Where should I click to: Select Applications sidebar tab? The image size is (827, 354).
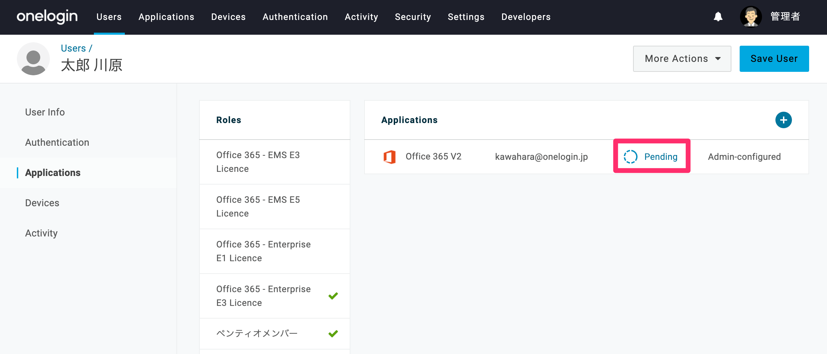pos(53,173)
